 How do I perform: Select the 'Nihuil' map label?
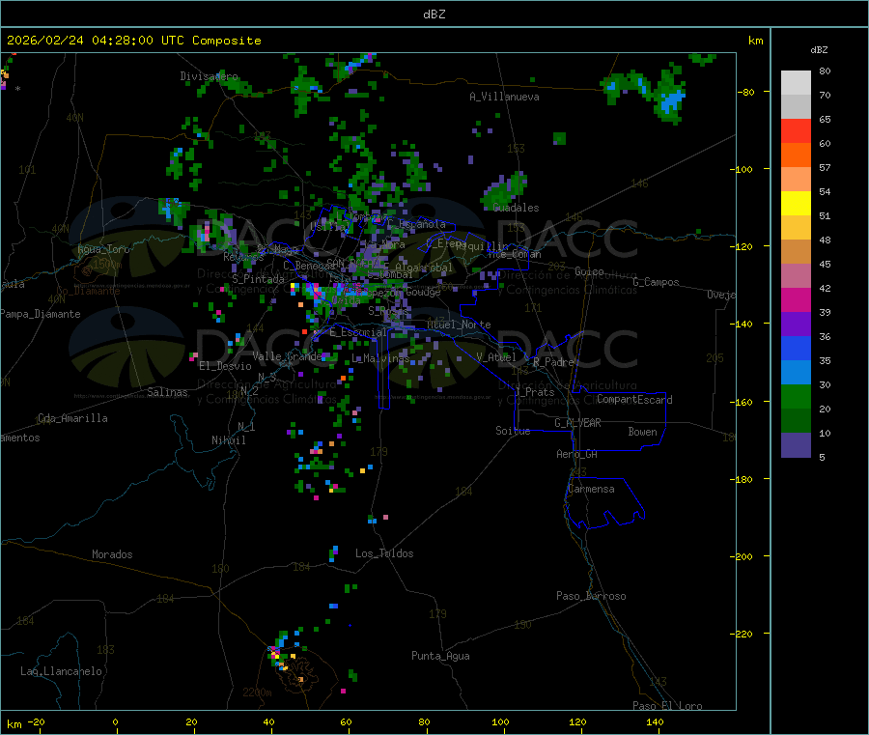[228, 440]
